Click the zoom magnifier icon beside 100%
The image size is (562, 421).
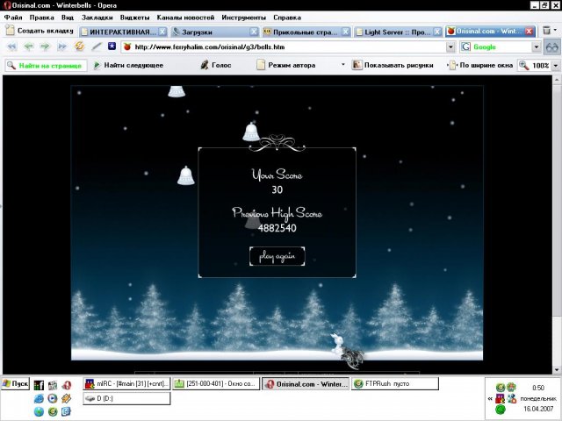524,65
